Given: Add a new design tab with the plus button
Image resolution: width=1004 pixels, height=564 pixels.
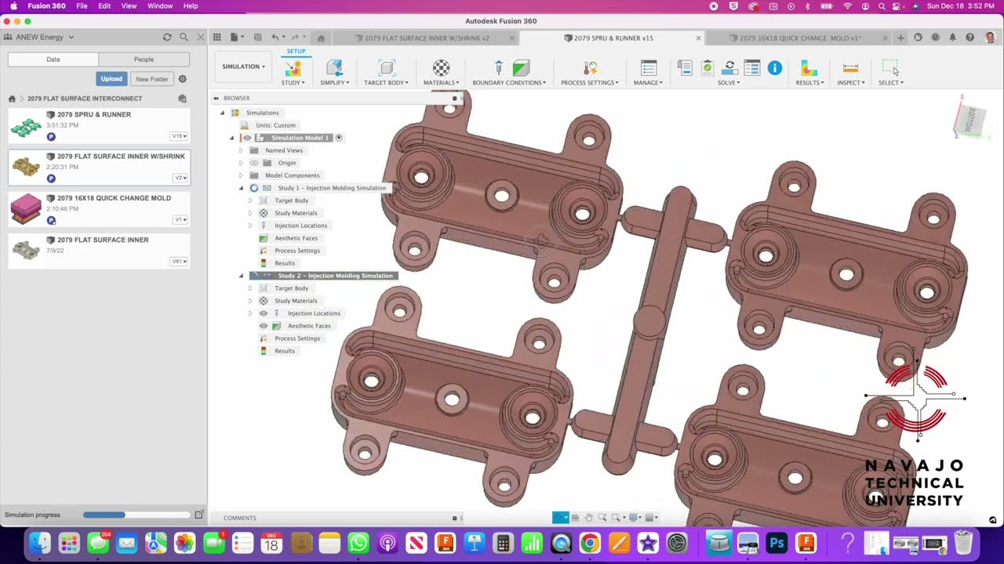Looking at the screenshot, I should click(900, 38).
